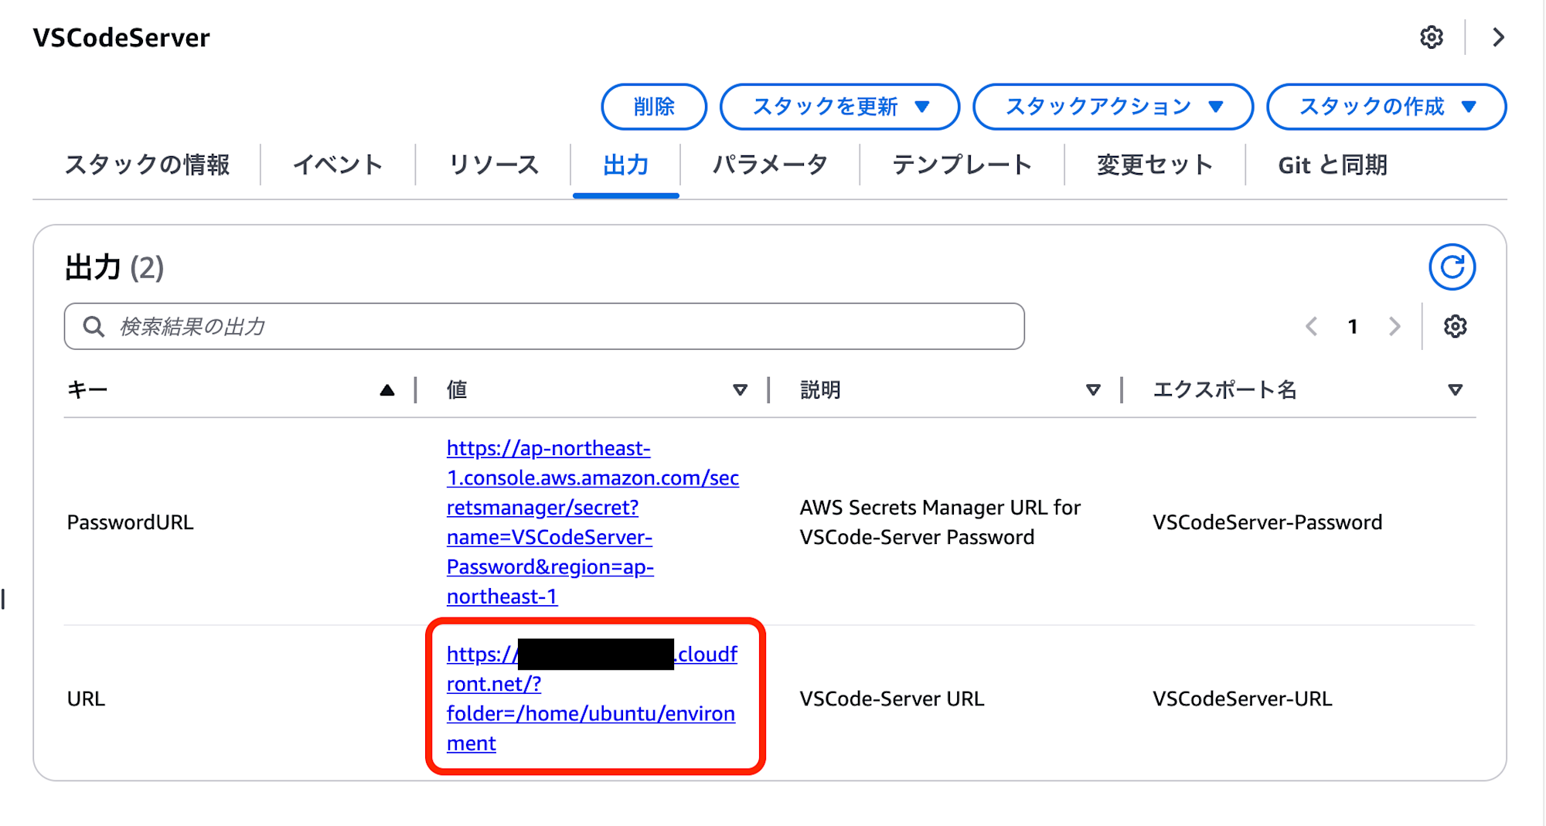
Task: Switch to リソース tab
Action: [493, 165]
